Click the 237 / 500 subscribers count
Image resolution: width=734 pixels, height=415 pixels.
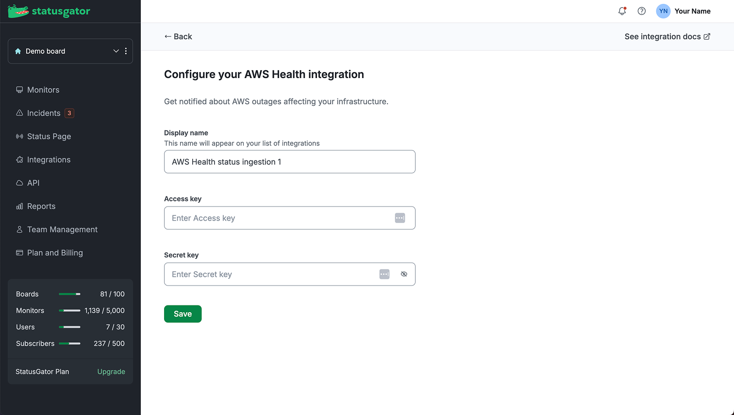point(109,343)
